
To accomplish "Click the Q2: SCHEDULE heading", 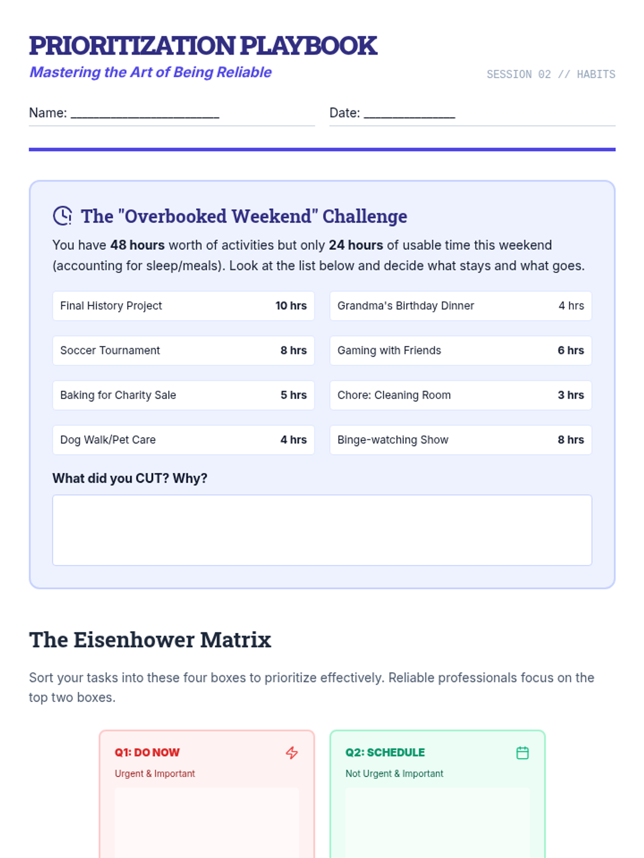I will (x=385, y=752).
